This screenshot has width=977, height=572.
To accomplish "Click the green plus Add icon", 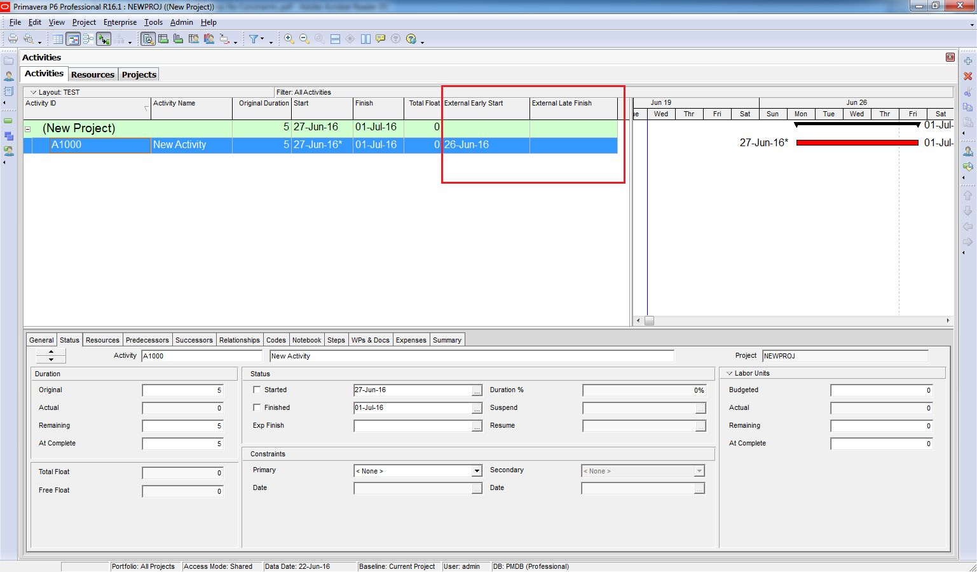I will pos(967,61).
